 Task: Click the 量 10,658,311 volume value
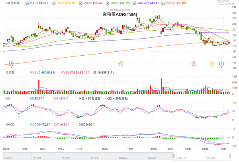[x=104, y=73]
